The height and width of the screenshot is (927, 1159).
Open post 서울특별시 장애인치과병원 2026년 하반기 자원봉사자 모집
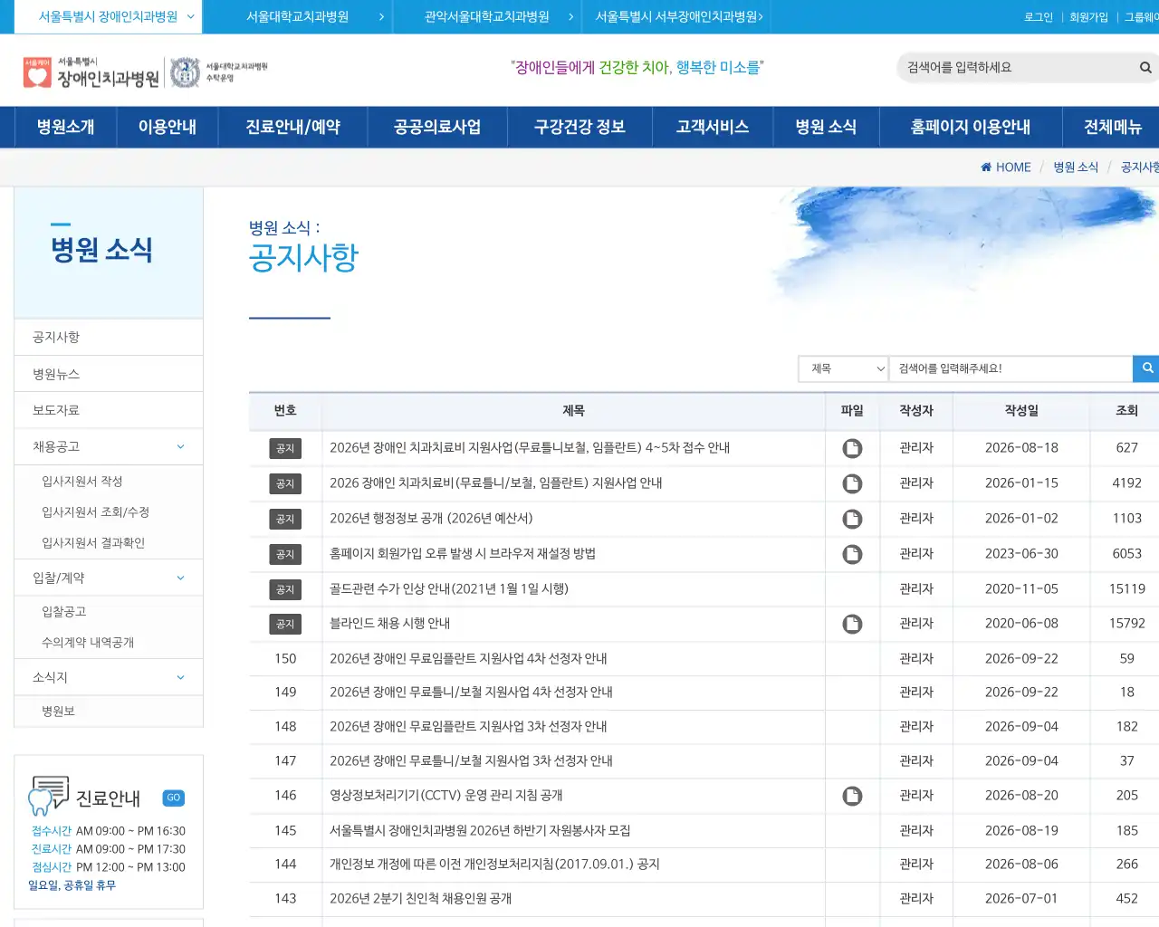pyautogui.click(x=480, y=830)
